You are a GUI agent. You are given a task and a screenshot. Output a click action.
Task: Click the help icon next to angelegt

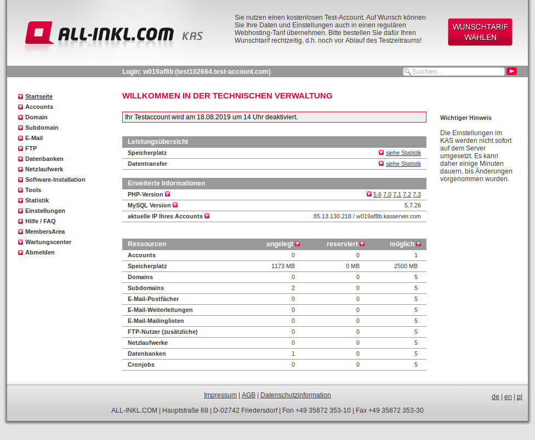click(x=298, y=244)
